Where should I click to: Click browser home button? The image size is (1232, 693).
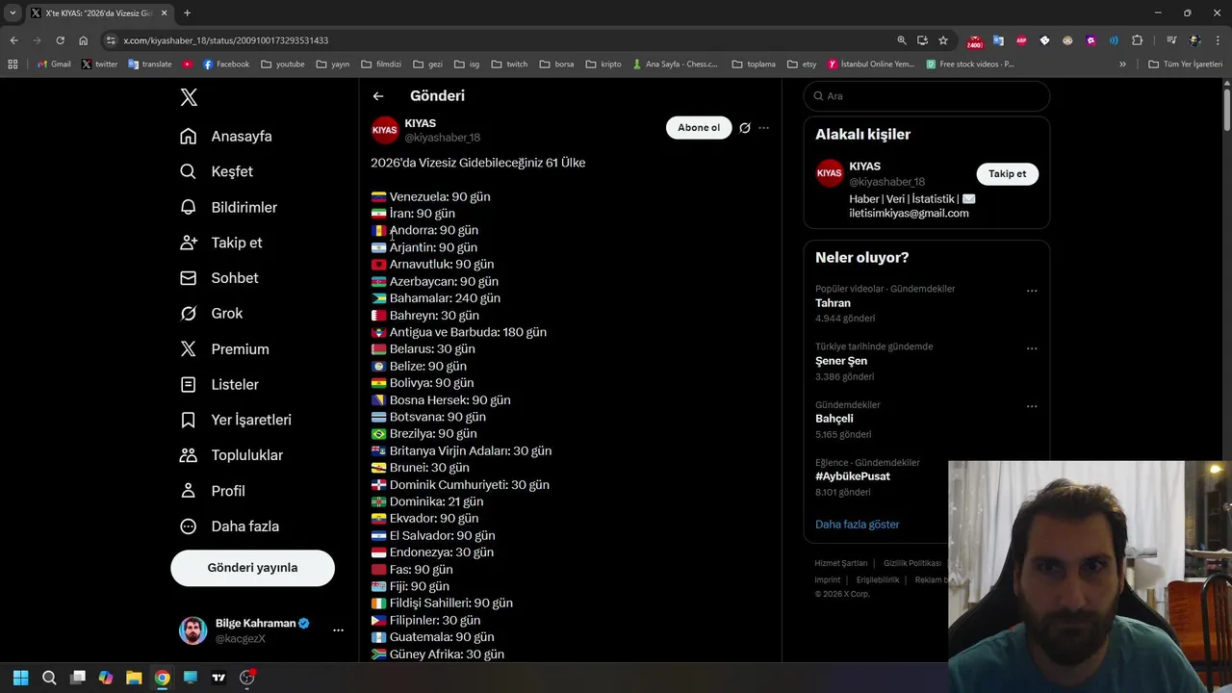pos(84,40)
